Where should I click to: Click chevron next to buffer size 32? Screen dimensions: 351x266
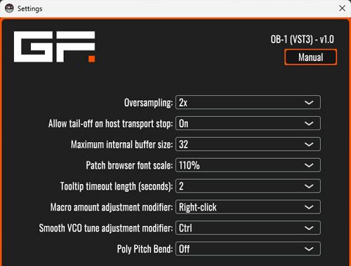point(309,144)
